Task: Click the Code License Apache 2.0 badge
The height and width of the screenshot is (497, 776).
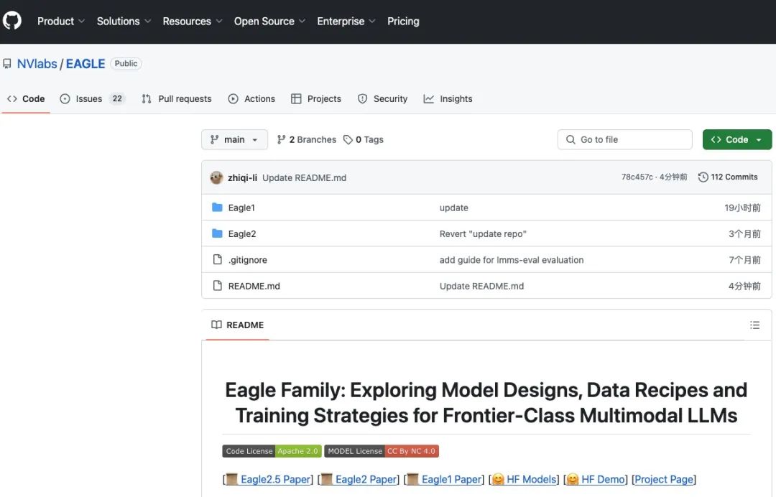Action: (x=272, y=451)
